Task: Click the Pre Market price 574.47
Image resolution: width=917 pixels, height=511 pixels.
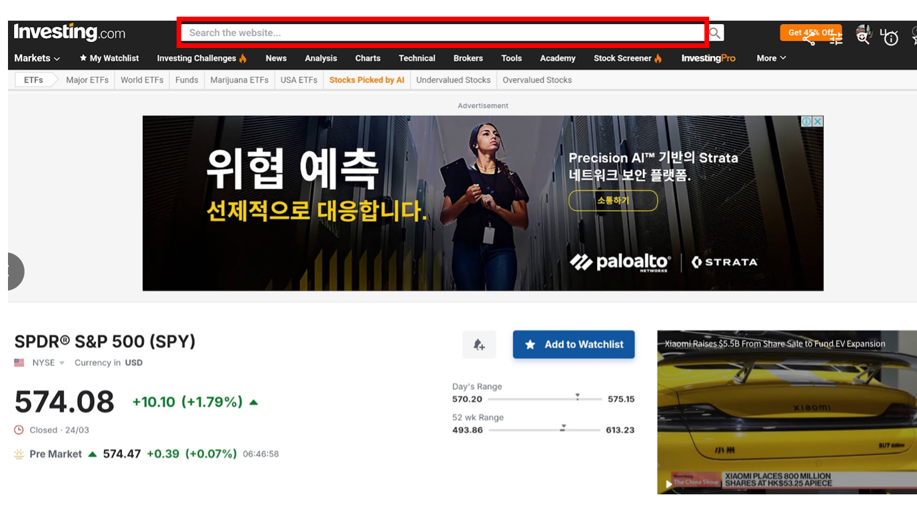Action: (122, 454)
